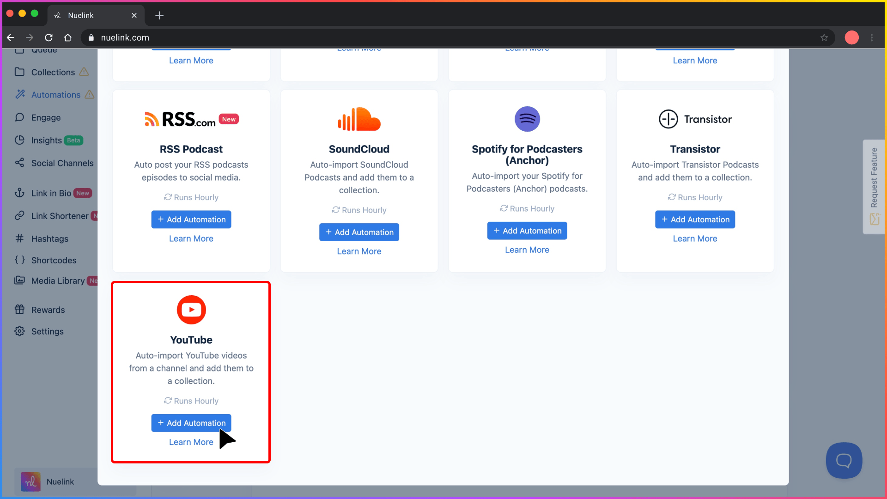Add Automation for Transistor

pyautogui.click(x=695, y=219)
